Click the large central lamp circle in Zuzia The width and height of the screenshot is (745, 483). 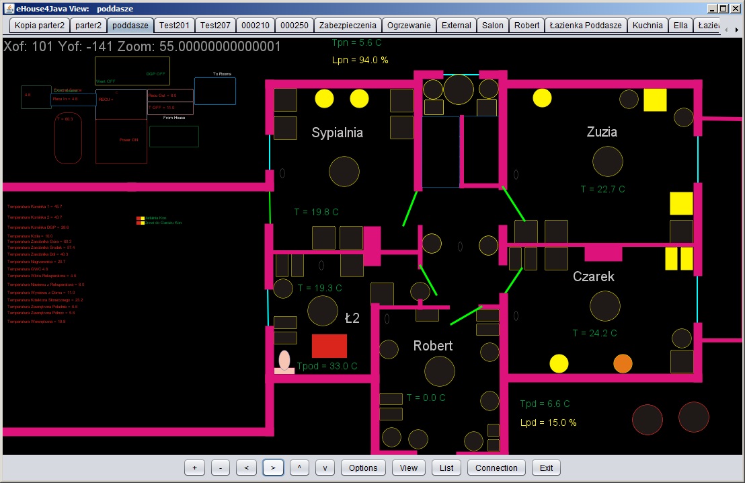coord(608,161)
